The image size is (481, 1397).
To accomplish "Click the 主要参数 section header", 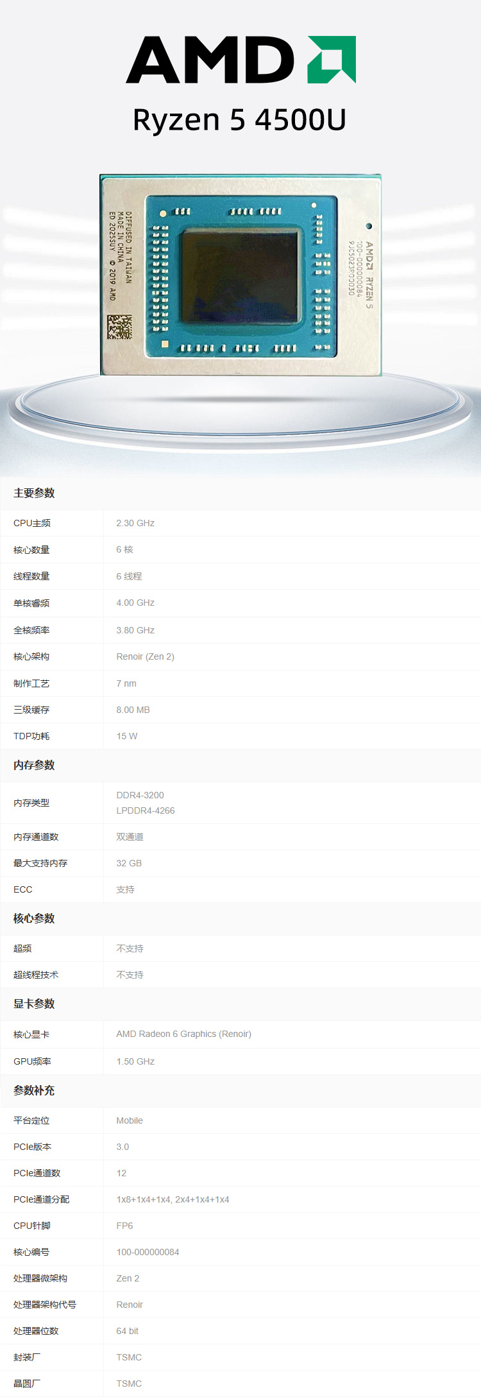I will click(x=34, y=493).
